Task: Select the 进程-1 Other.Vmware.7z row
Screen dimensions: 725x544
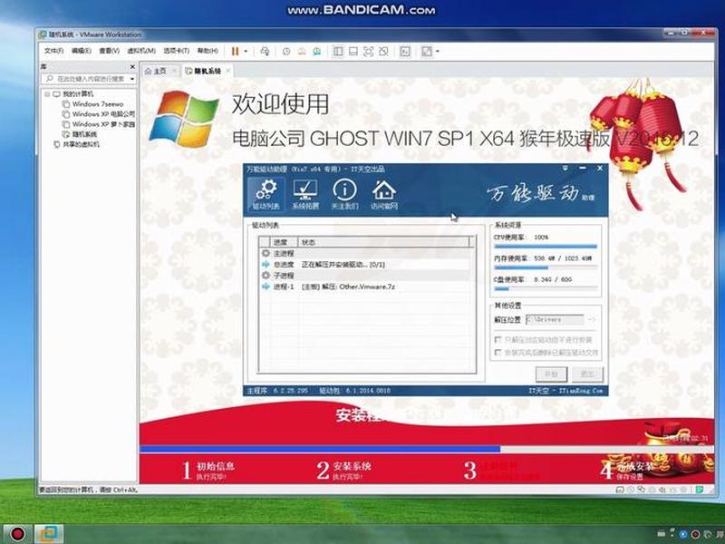Action: 367,287
